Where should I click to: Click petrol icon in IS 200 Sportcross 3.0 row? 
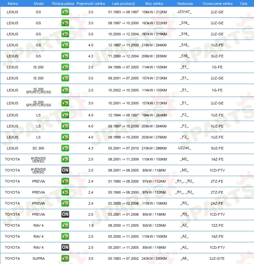[65, 103]
